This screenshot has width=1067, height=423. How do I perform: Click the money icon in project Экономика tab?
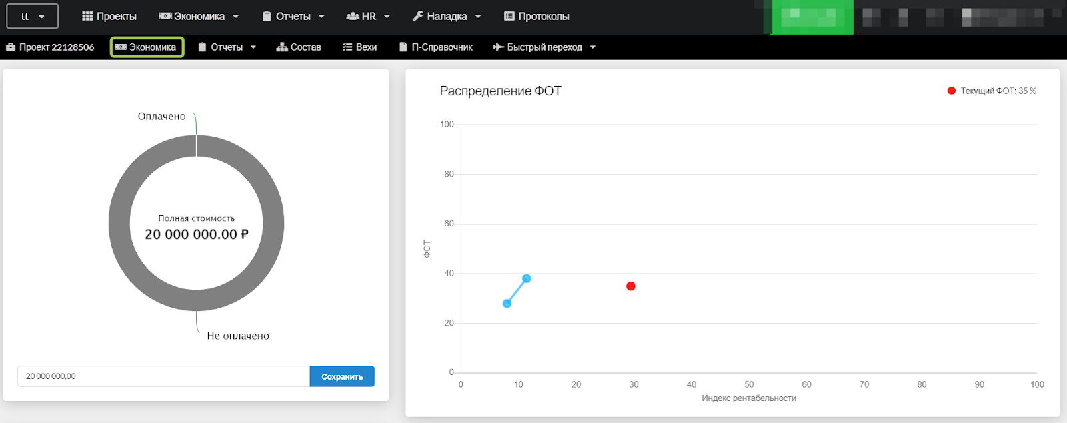click(121, 47)
